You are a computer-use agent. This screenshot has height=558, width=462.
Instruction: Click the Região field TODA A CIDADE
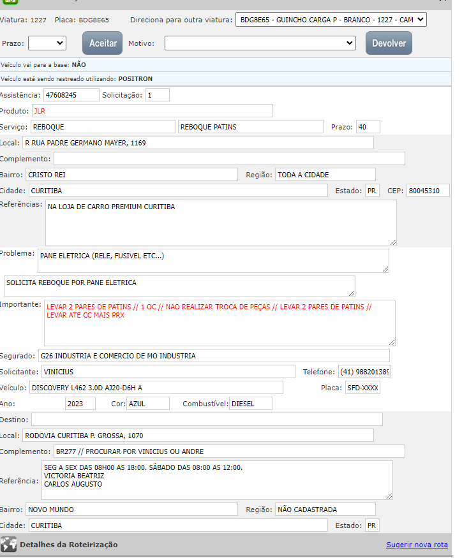[x=325, y=175]
